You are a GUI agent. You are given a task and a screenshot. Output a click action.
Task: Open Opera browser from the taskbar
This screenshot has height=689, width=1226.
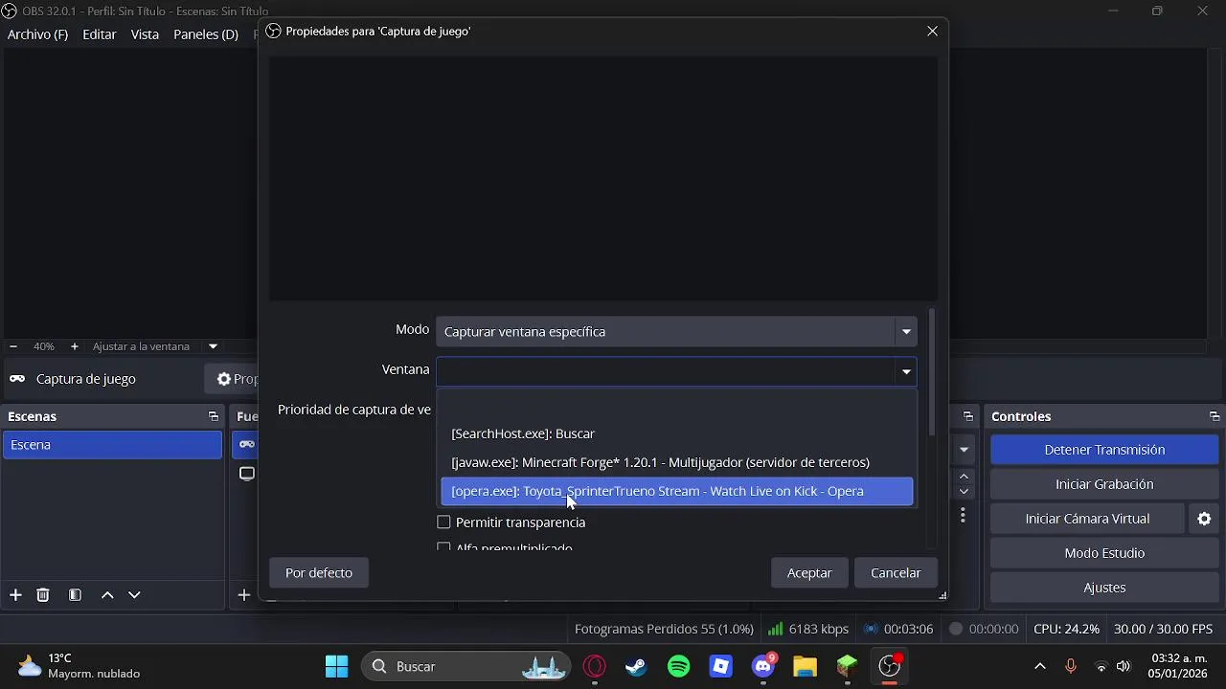595,666
